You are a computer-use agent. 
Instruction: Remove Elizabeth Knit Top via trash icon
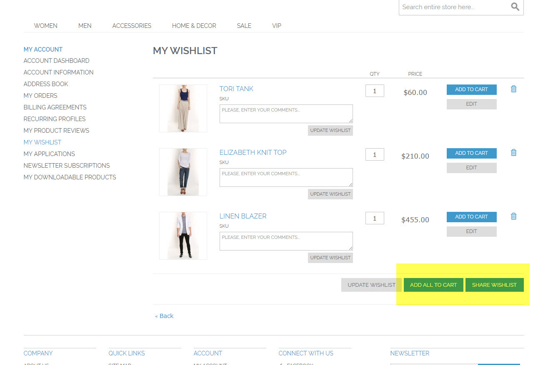[513, 152]
